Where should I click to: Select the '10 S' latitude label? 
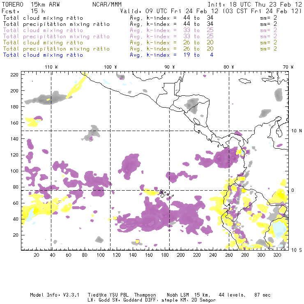point(297,250)
